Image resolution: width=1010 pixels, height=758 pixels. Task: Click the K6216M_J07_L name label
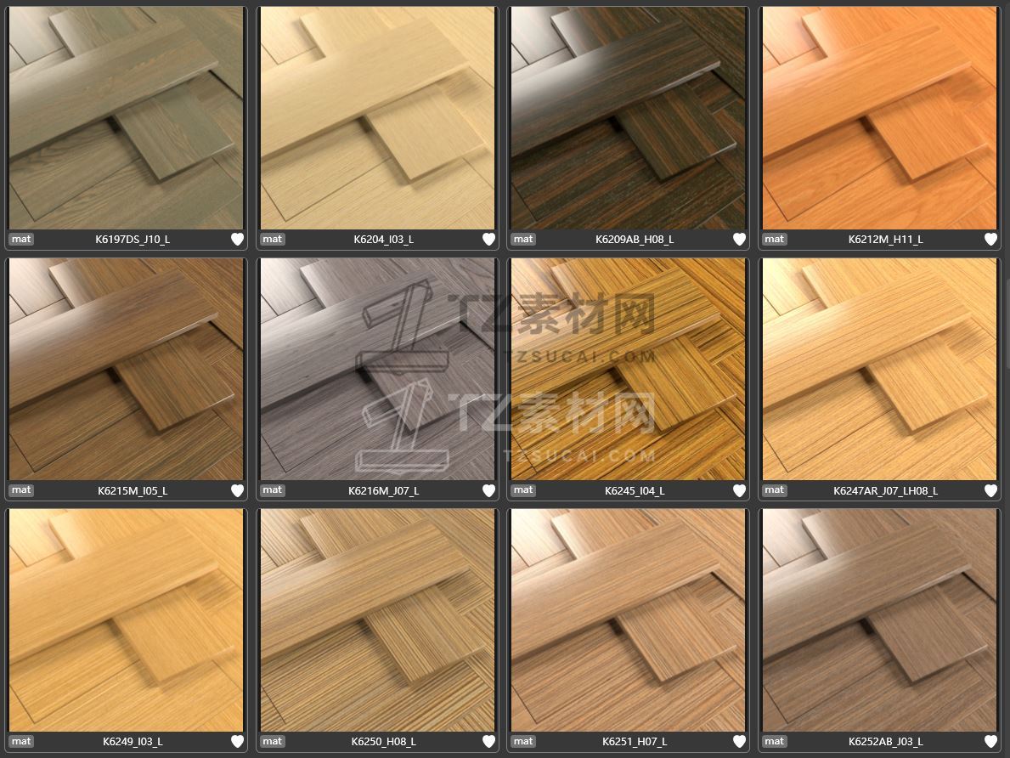(x=384, y=490)
